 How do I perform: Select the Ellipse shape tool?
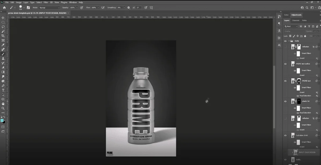[3, 99]
